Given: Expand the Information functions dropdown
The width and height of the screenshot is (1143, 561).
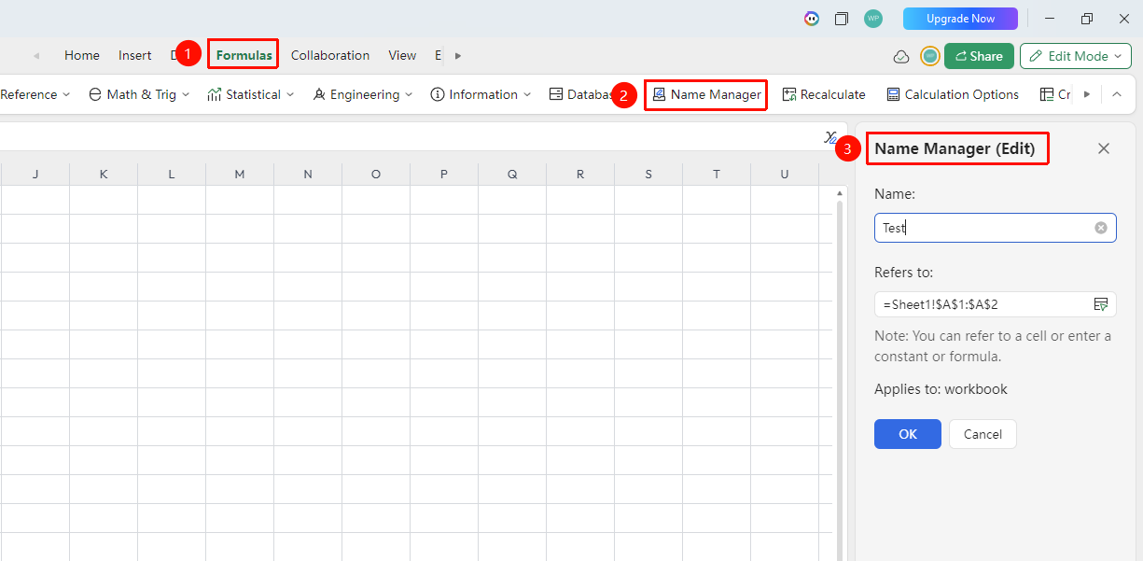Looking at the screenshot, I should [x=481, y=94].
